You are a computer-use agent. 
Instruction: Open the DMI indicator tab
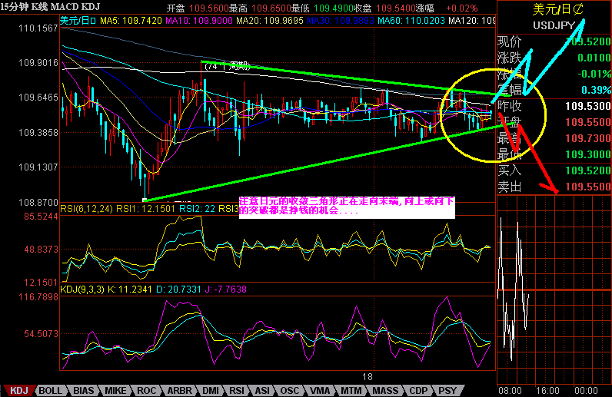point(211,390)
